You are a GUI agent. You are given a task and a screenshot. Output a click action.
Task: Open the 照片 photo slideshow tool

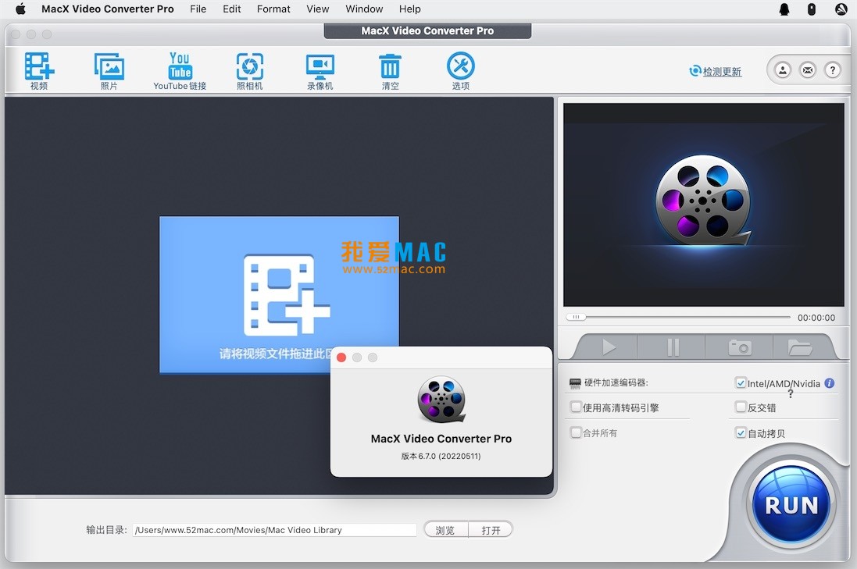[x=109, y=70]
